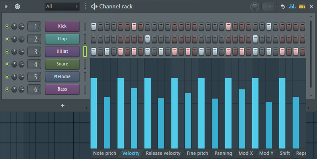This screenshot has width=317, height=159.
Task: Click the Snare channel panning knob
Action: click(14, 64)
